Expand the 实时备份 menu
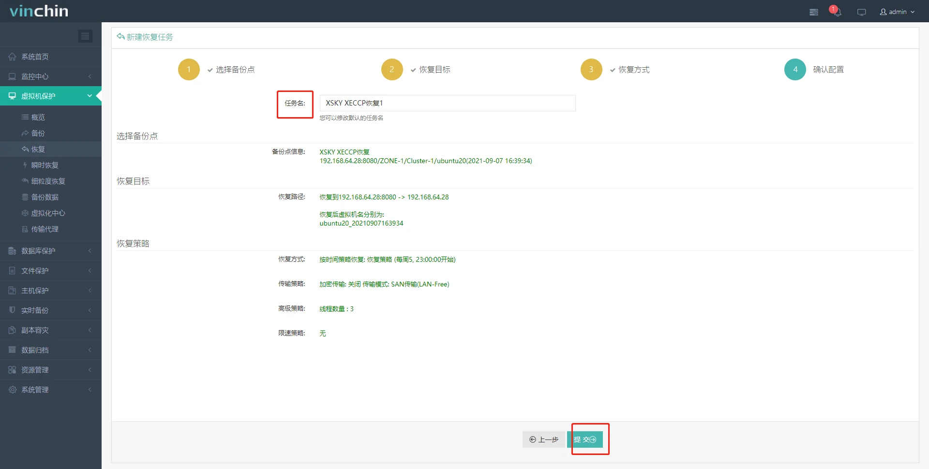 coord(51,310)
